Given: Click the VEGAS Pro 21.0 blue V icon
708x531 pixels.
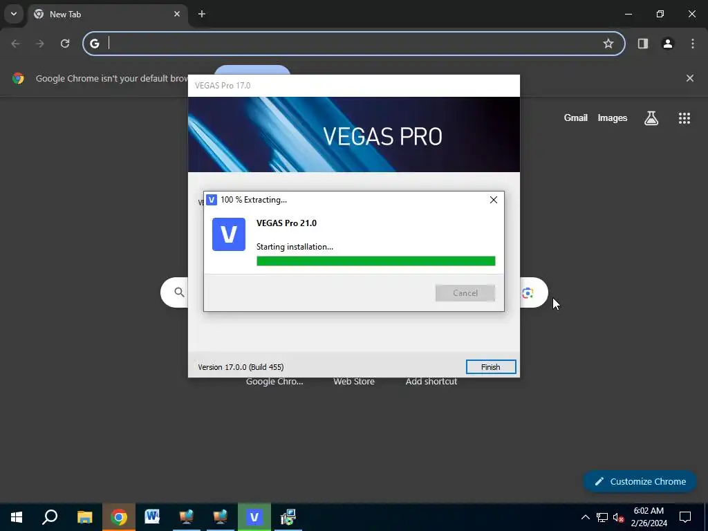Looking at the screenshot, I should (229, 234).
